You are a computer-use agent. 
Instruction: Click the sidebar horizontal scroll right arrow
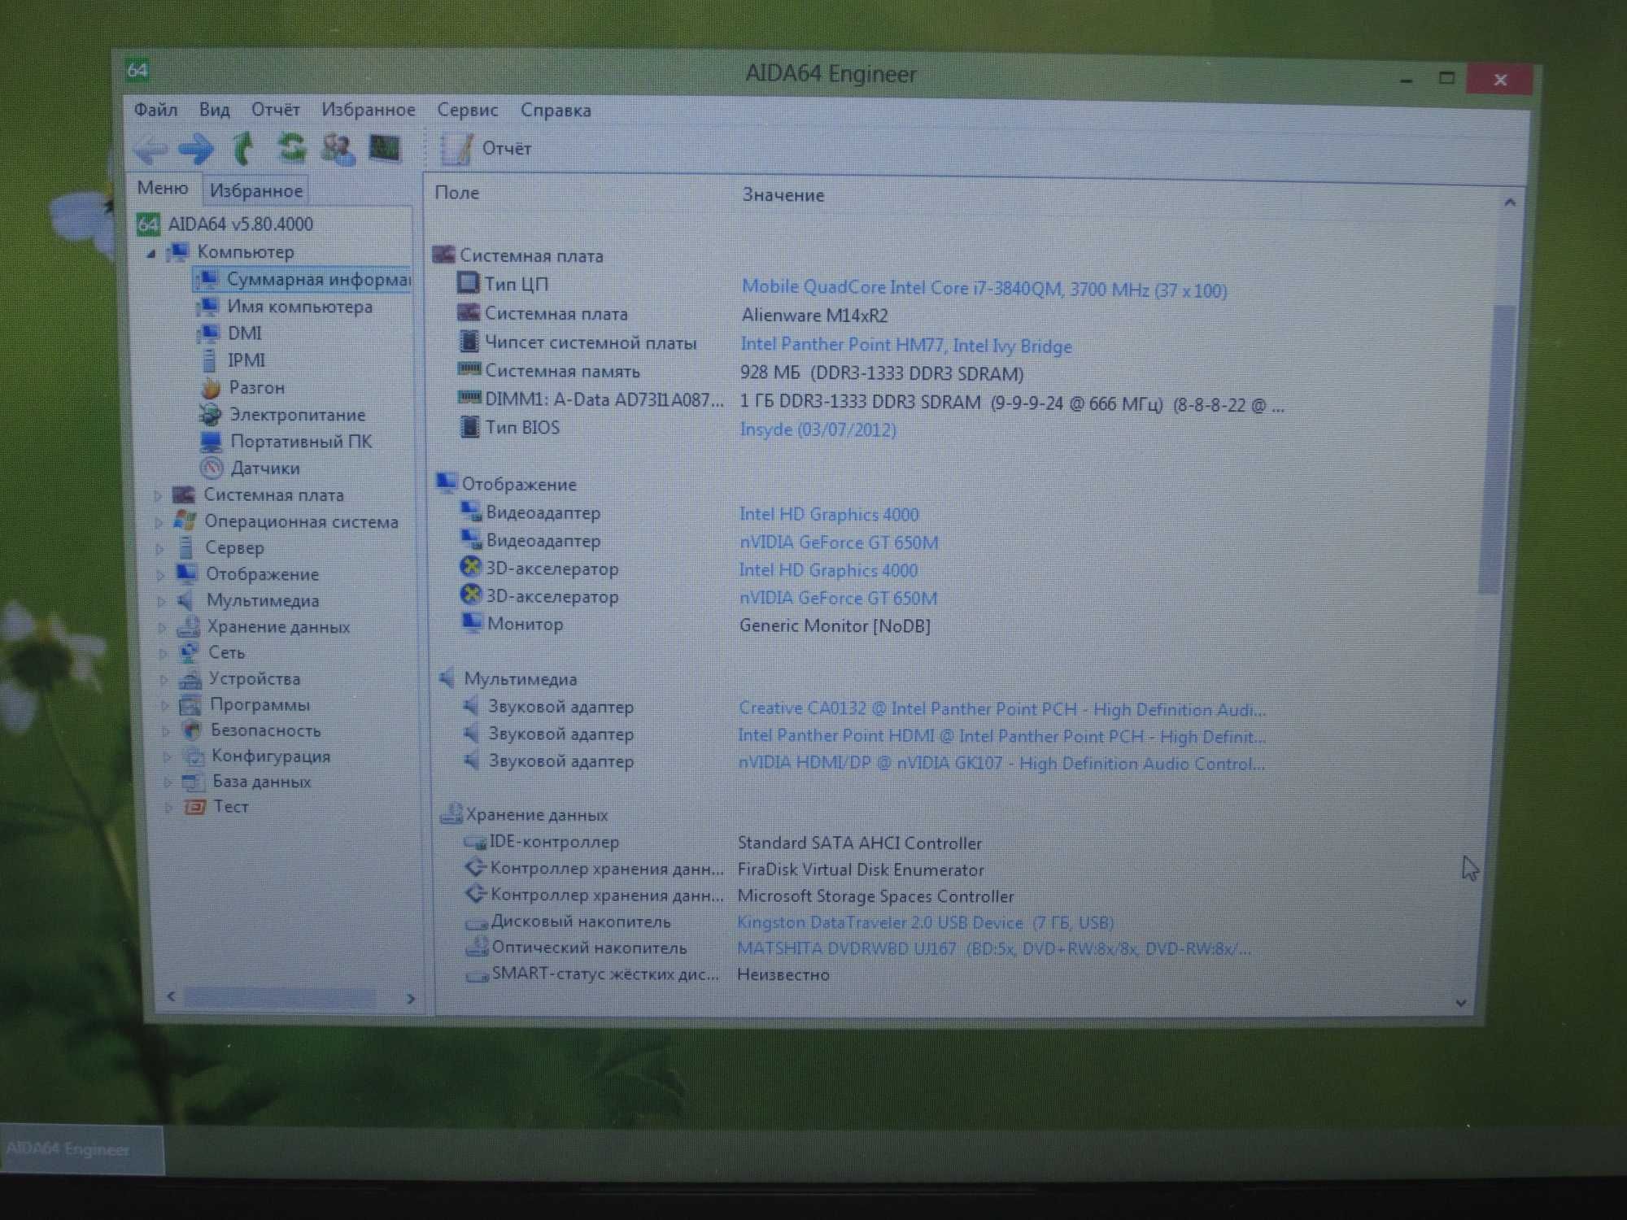point(411,998)
